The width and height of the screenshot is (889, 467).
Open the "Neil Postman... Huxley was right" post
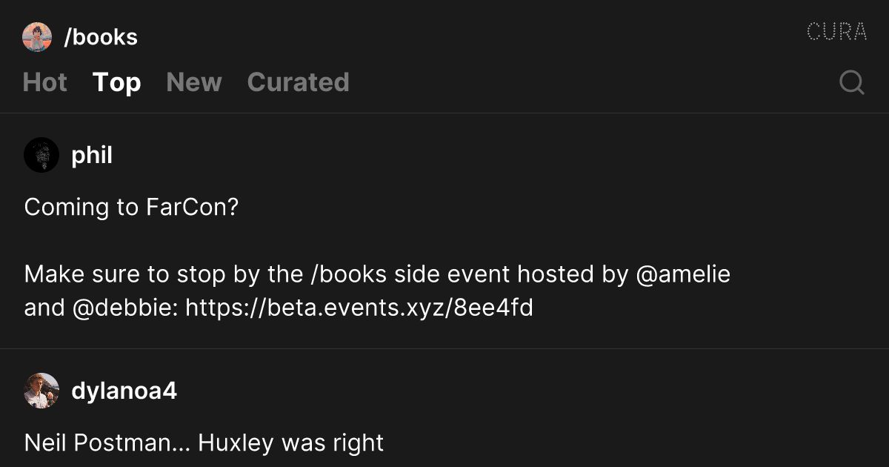coord(204,443)
